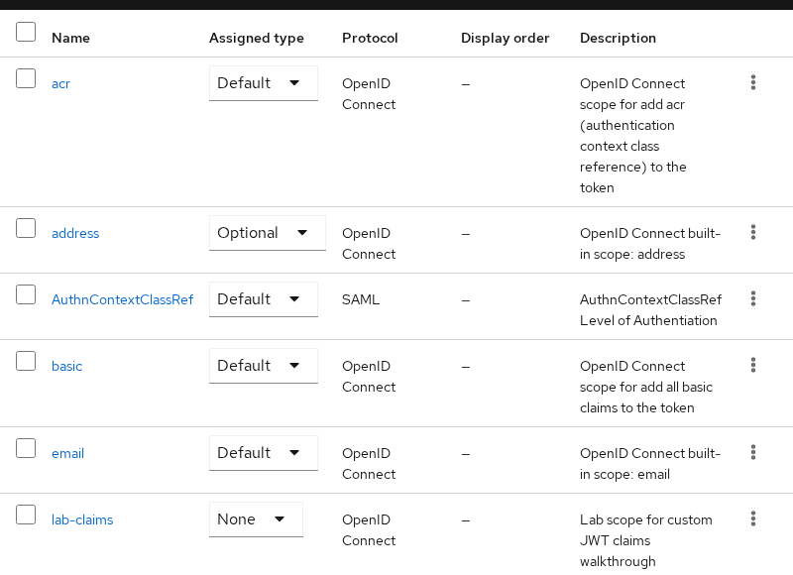The height and width of the screenshot is (575, 793).
Task: Open the lab-claims client scope link
Action: click(x=82, y=519)
